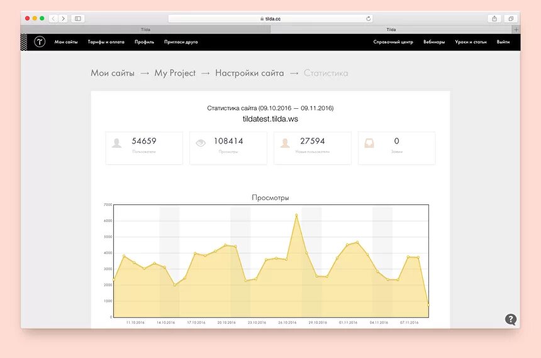541x358 pixels.
Task: Add a new tab with plus
Action: coord(516,30)
